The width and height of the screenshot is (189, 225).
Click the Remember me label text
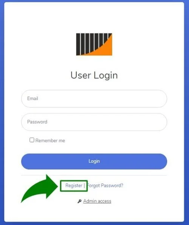[50, 141]
